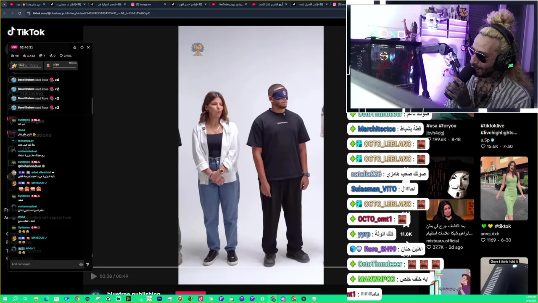Click the Roro_SH99 chat message overlay
Viewport: 538px width, 303px height.
[x=387, y=249]
